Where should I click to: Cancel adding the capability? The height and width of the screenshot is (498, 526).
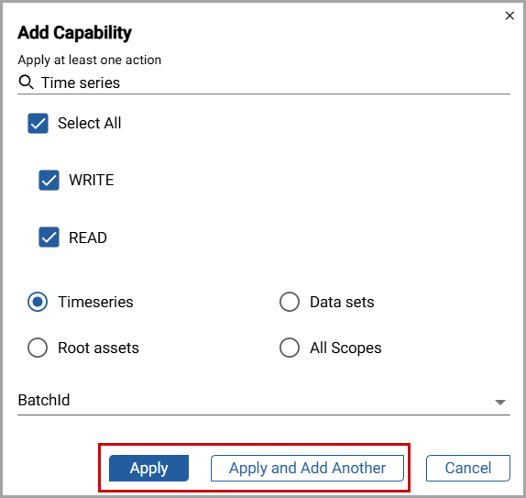(468, 468)
